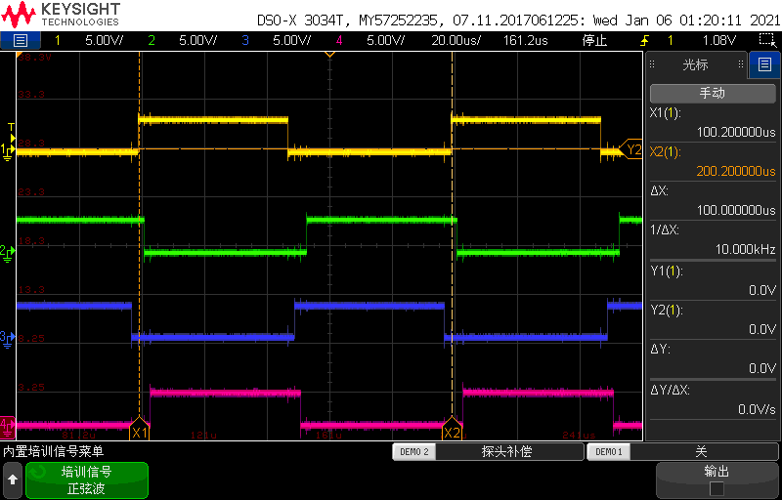The image size is (782, 500).
Task: Select channel 2 scale 5.00V/
Action: (x=198, y=40)
